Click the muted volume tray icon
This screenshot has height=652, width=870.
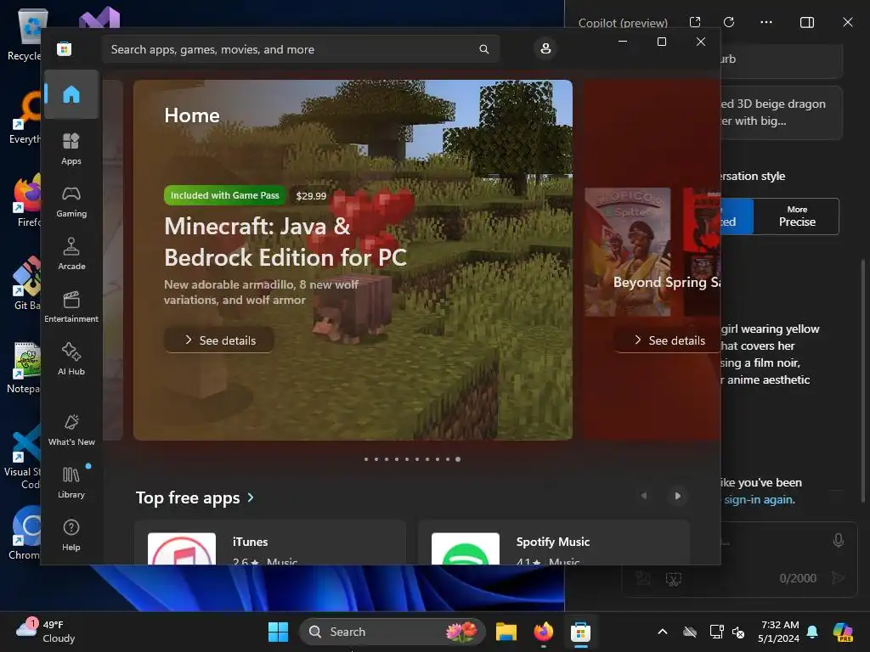click(738, 632)
